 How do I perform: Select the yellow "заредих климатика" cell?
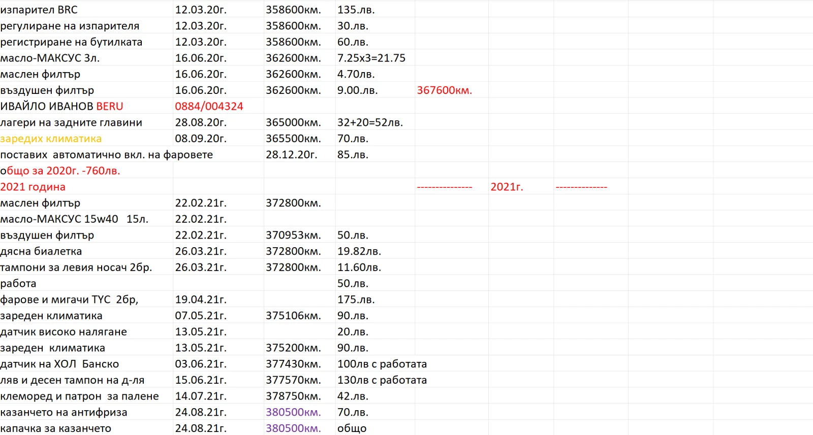point(51,139)
